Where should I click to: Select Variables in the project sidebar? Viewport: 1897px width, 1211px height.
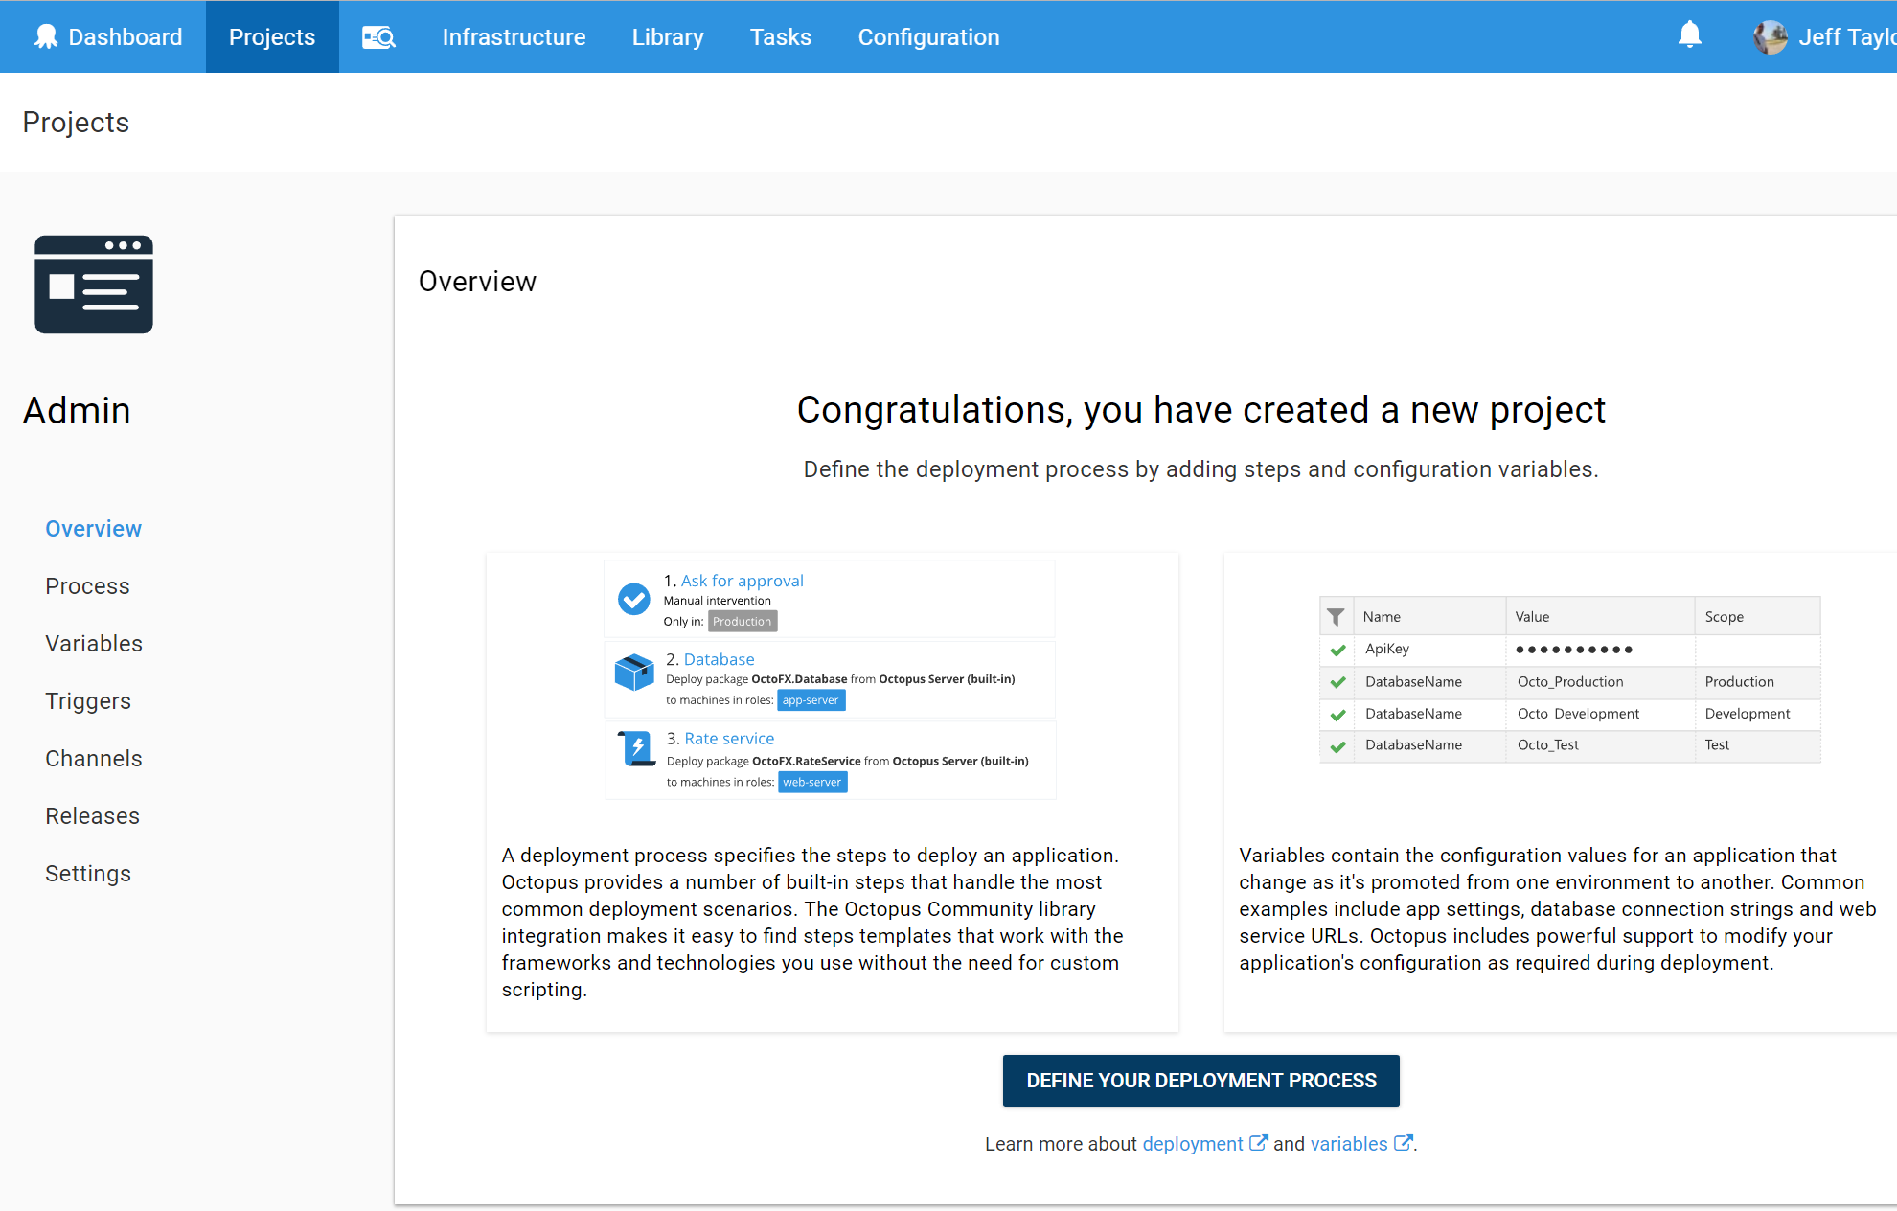pyautogui.click(x=94, y=644)
